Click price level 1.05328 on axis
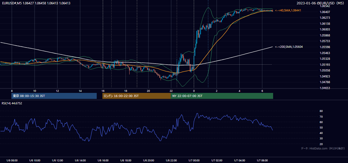This screenshot has width=348, height=163. (x=325, y=59)
